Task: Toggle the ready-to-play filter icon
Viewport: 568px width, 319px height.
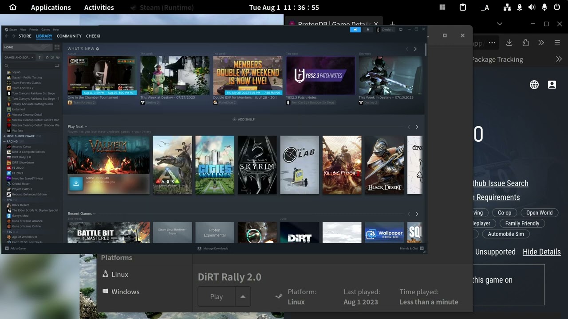Action: click(58, 57)
